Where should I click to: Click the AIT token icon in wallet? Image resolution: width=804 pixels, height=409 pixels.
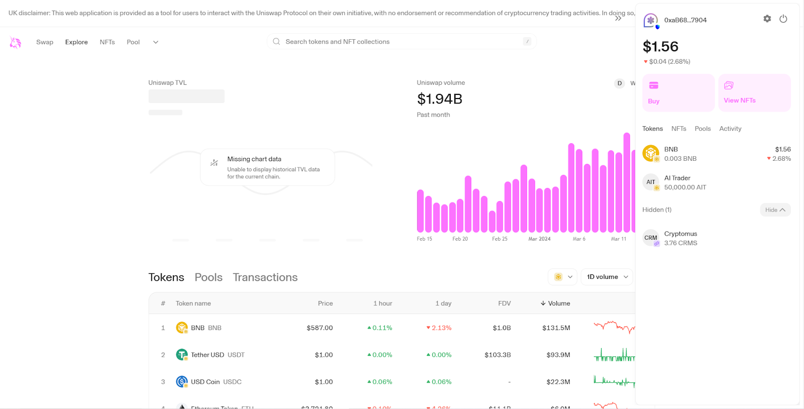(x=651, y=182)
